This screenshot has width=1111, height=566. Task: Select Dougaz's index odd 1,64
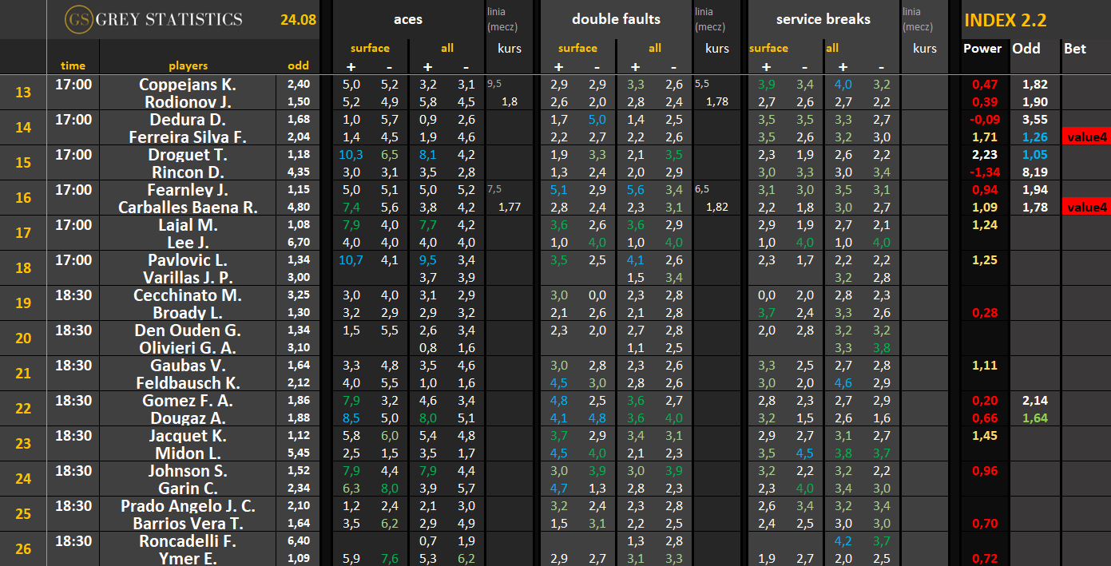pos(1035,418)
